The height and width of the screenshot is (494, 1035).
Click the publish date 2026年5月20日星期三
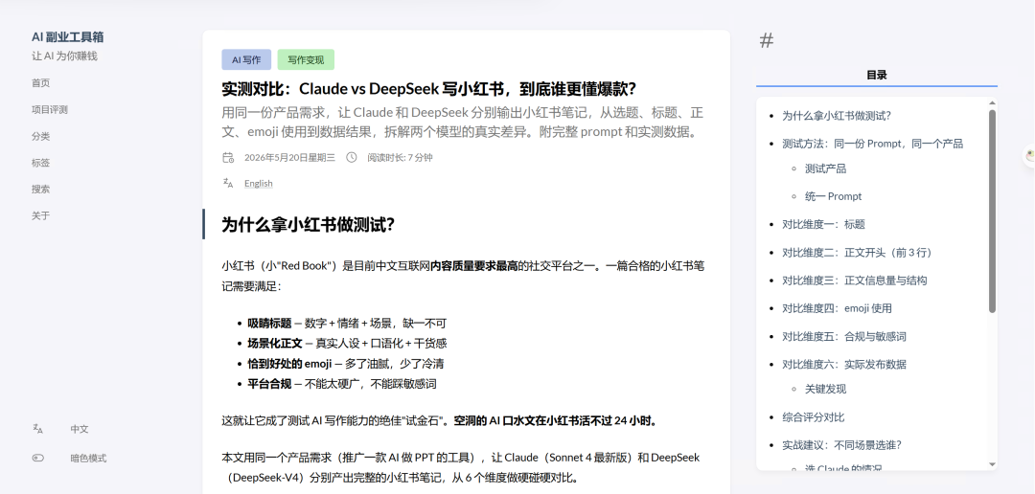pos(289,158)
